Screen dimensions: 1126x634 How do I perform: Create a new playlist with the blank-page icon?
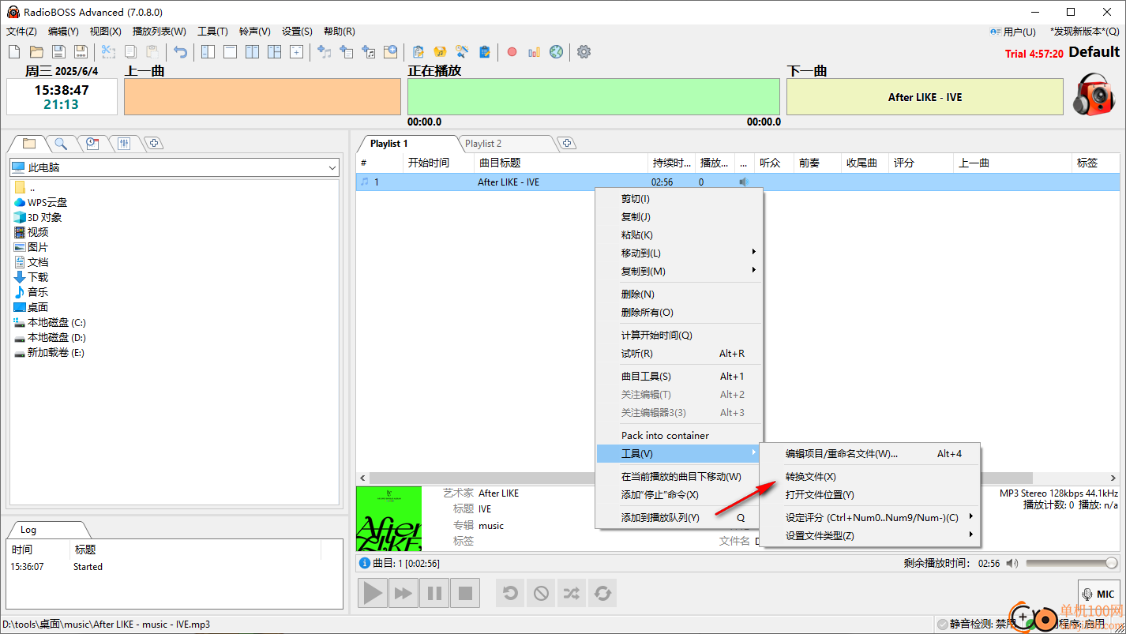click(x=14, y=52)
